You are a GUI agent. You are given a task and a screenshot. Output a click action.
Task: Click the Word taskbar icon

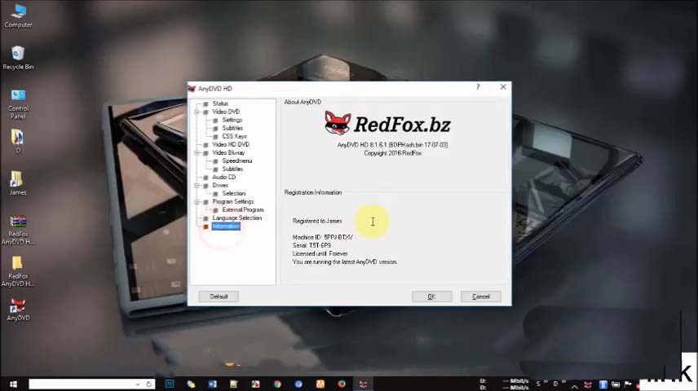pyautogui.click(x=212, y=384)
